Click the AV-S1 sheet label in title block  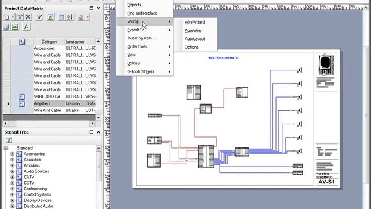tap(326, 182)
